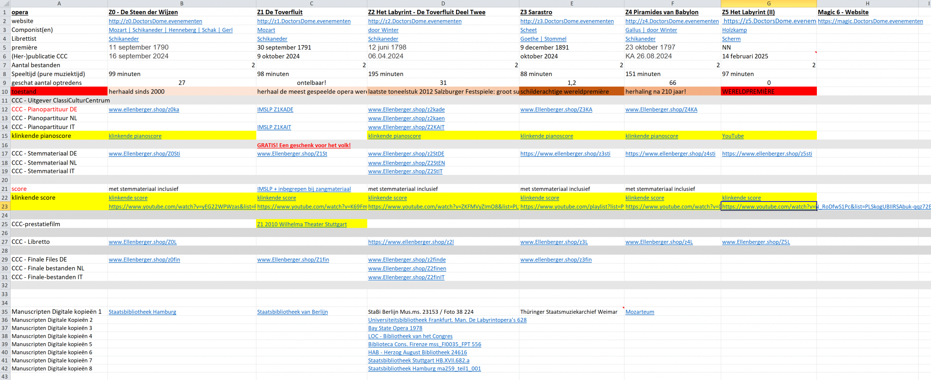Select cell herhaling na 210 jaar!
931x380 pixels.
pos(672,92)
